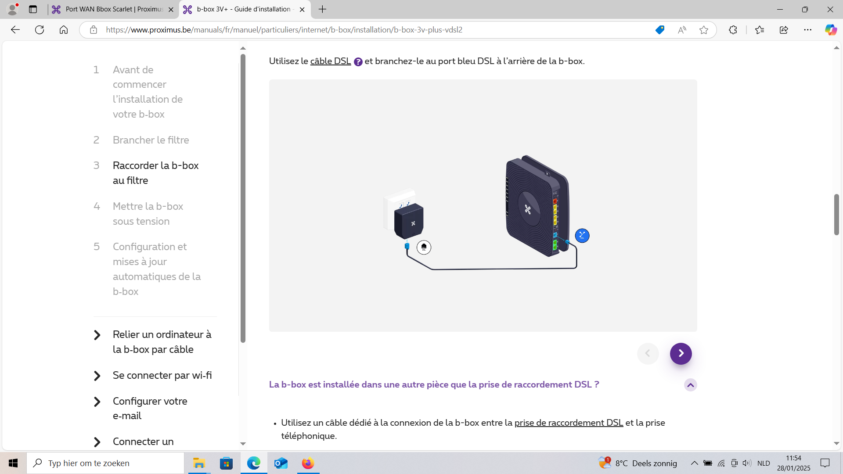Open Settings and more ellipsis menu
The image size is (843, 474).
(808, 30)
